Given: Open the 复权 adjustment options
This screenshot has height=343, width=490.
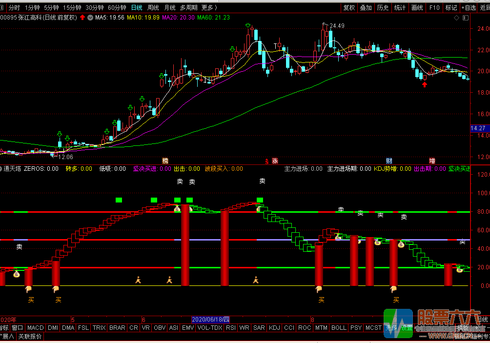Looking at the screenshot, I should click(x=349, y=8).
